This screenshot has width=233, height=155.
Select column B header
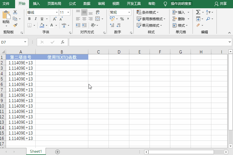tap(62, 52)
